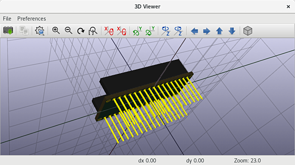Rotate X clockwise using first red icon
The image size is (295, 165).
[x=109, y=31]
